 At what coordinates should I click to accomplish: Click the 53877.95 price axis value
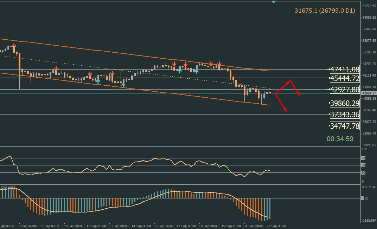pos(369,41)
